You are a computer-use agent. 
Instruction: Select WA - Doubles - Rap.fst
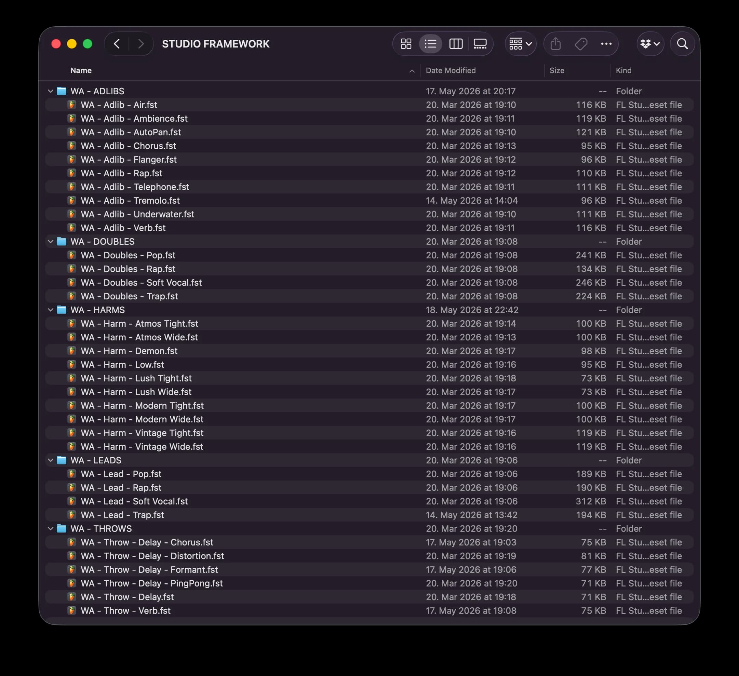[x=369, y=269]
